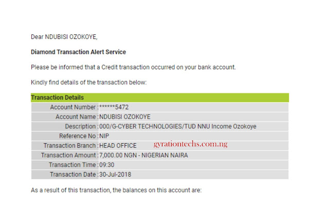Click the 'Account Number' label cell
Viewport: 329px width, 211px height.
(x=65, y=107)
